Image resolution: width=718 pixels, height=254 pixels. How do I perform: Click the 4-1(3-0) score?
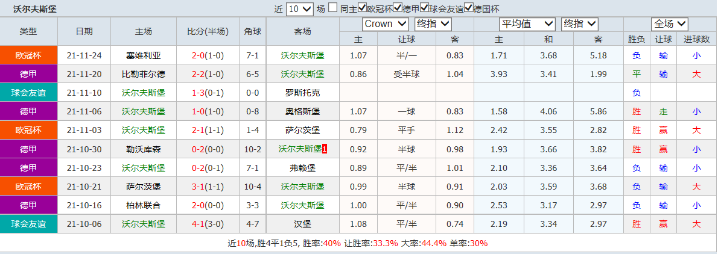click(208, 224)
